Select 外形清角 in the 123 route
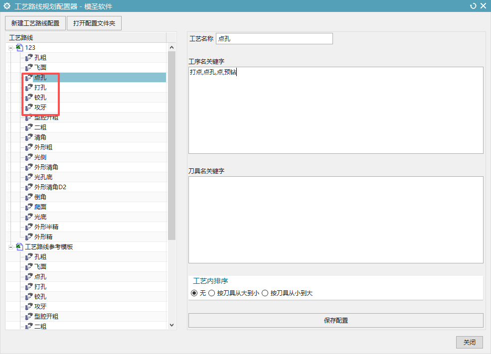The width and height of the screenshot is (491, 354). (46, 167)
